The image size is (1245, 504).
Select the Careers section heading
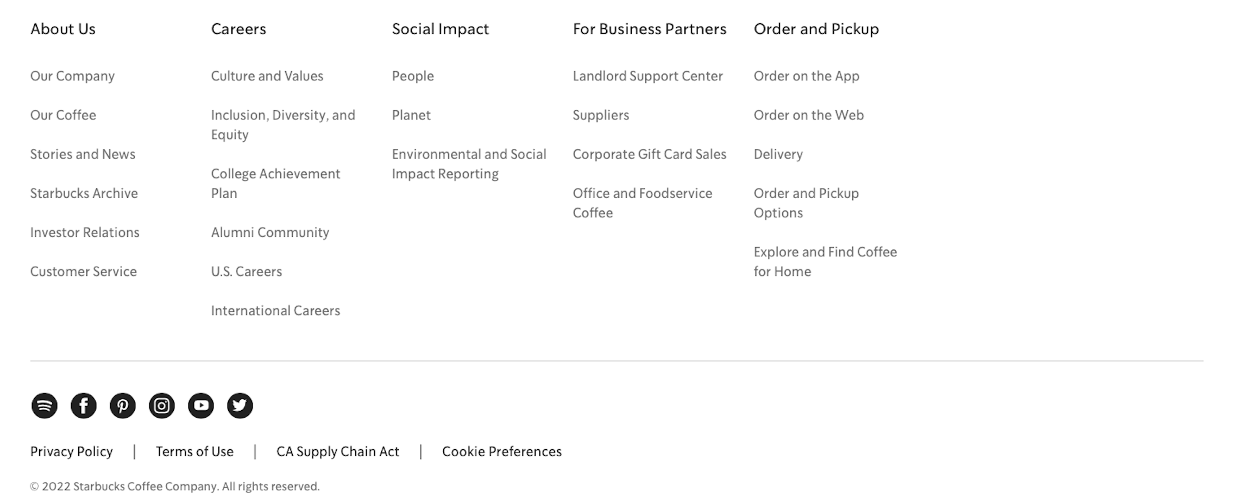coord(239,29)
